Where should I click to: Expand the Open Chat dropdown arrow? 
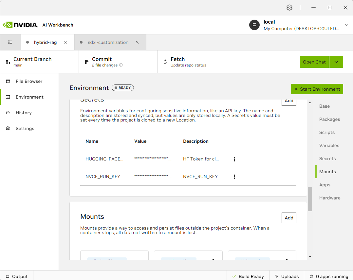[336, 62]
